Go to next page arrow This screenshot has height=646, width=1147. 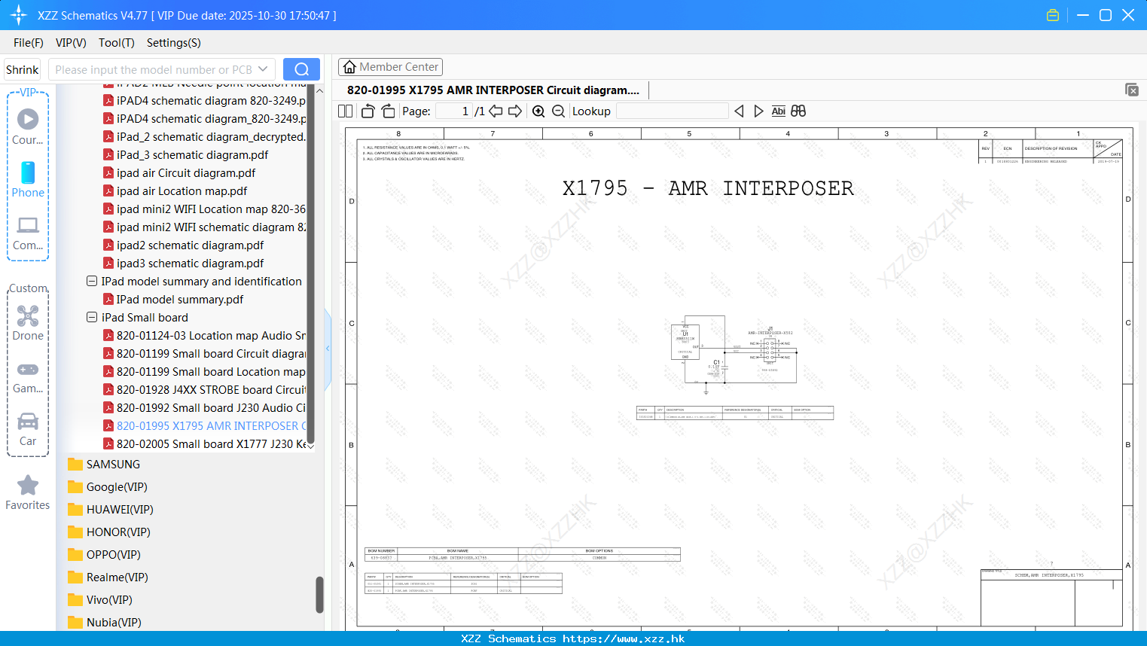(515, 111)
